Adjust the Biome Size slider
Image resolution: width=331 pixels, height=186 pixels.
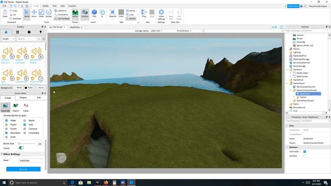(27, 144)
